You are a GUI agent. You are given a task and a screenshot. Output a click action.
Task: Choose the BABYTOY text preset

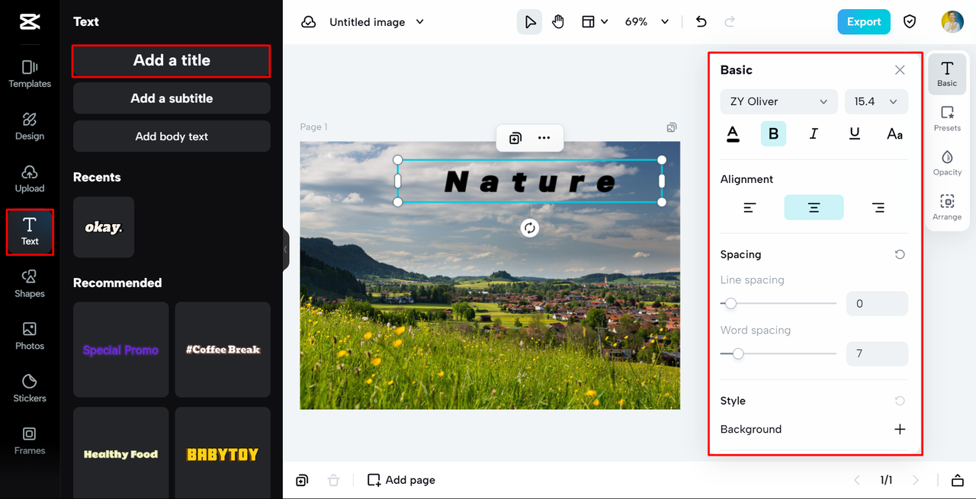[223, 454]
